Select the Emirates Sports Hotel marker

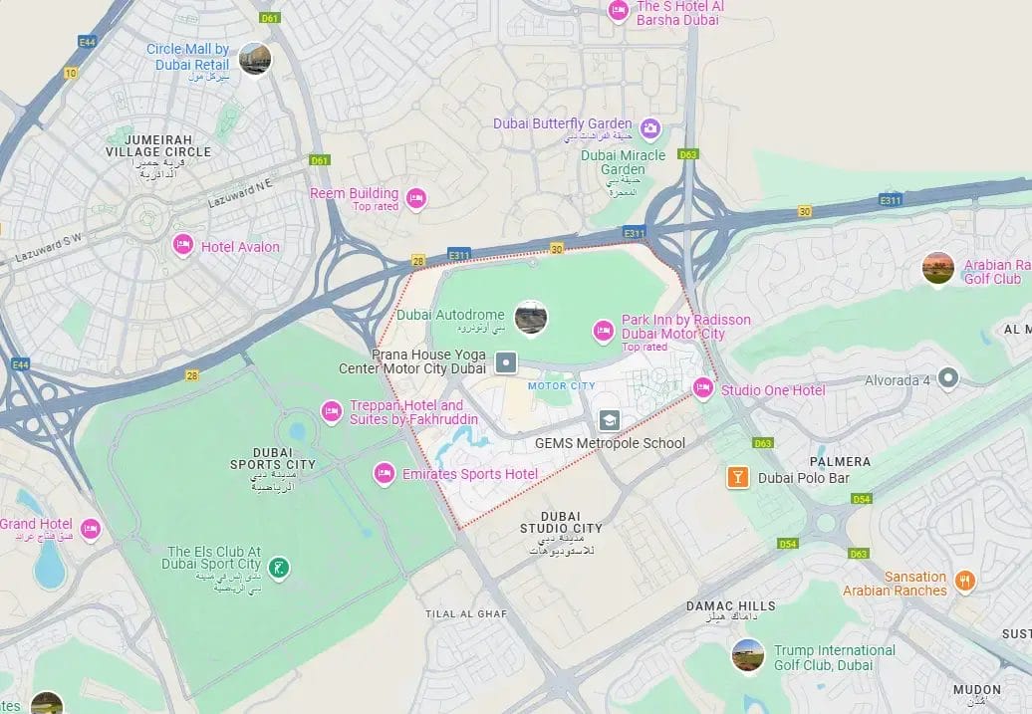(385, 474)
